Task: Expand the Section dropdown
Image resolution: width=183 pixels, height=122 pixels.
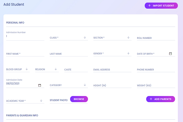Action: tap(112, 38)
